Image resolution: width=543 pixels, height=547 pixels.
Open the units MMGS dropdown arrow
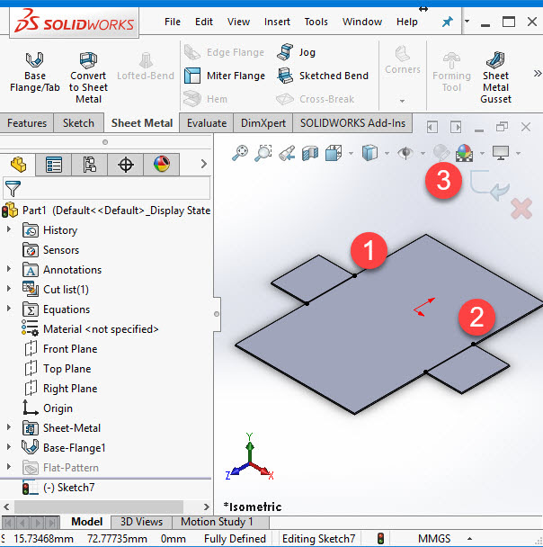469,539
